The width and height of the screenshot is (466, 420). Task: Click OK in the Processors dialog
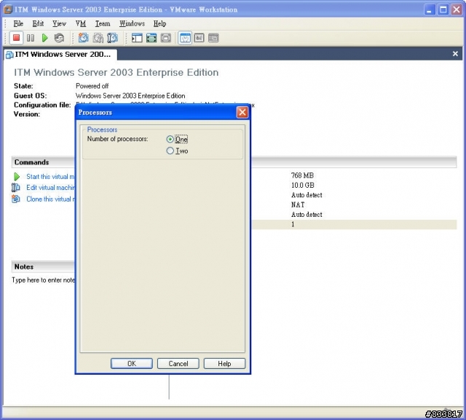tap(132, 363)
